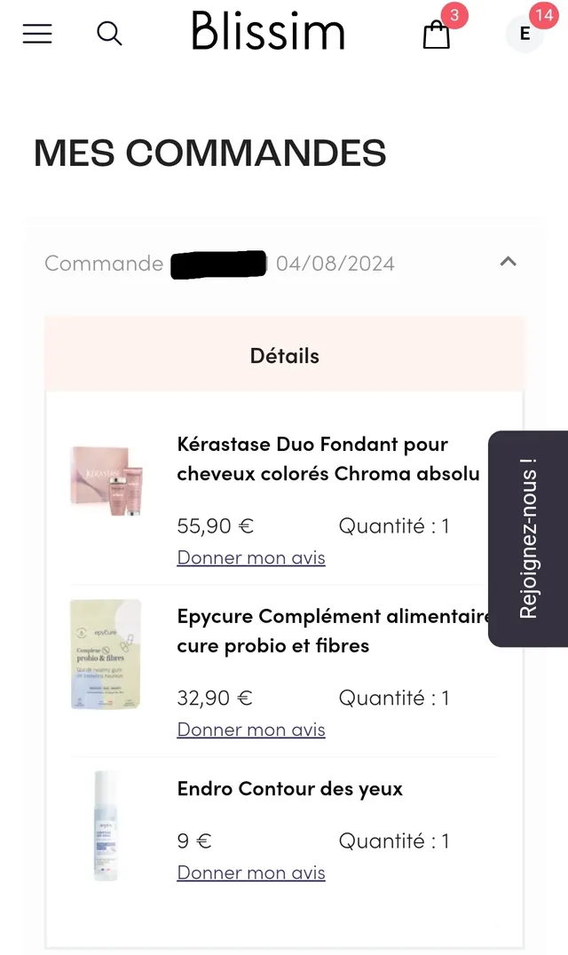Open the account avatar with letter E
Viewport: 568px width, 955px height.
(523, 34)
